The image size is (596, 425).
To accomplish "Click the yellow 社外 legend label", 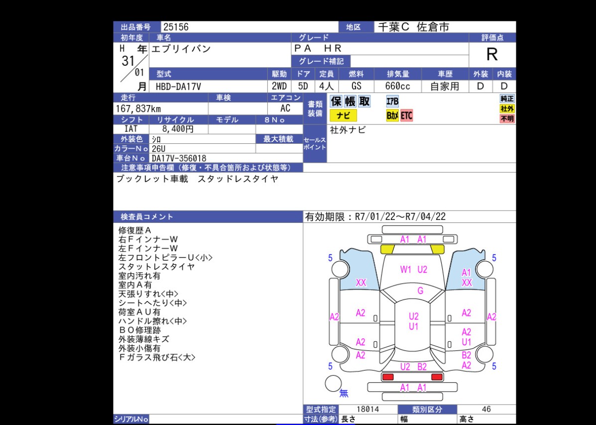I will pos(507,108).
